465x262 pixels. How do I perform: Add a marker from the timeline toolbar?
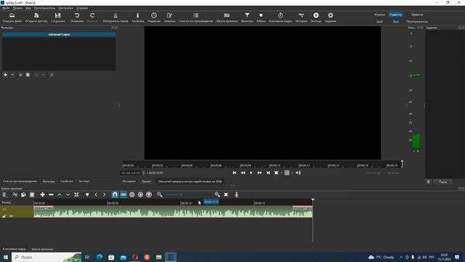coord(87,194)
